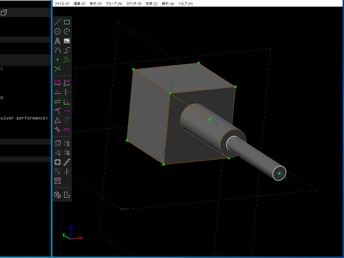344x258 pixels.
Task: Select the green point at the rod tip
Action: point(279,173)
